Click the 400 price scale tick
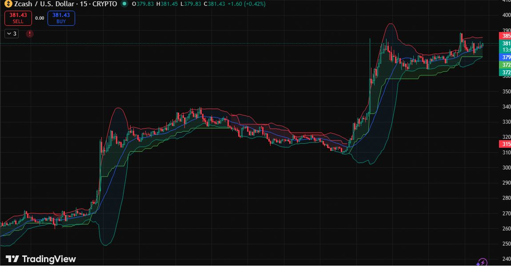 (507, 15)
